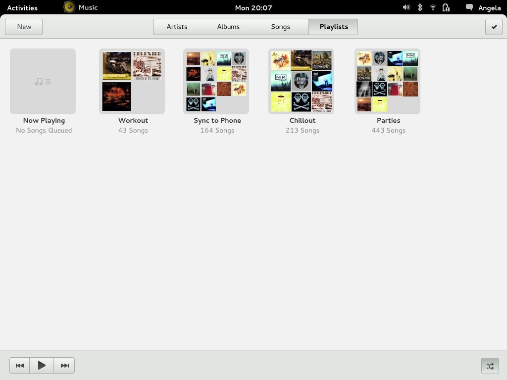Screen dimensions: 507x380
Task: Open the Wi-Fi network icon
Action: tap(433, 7)
